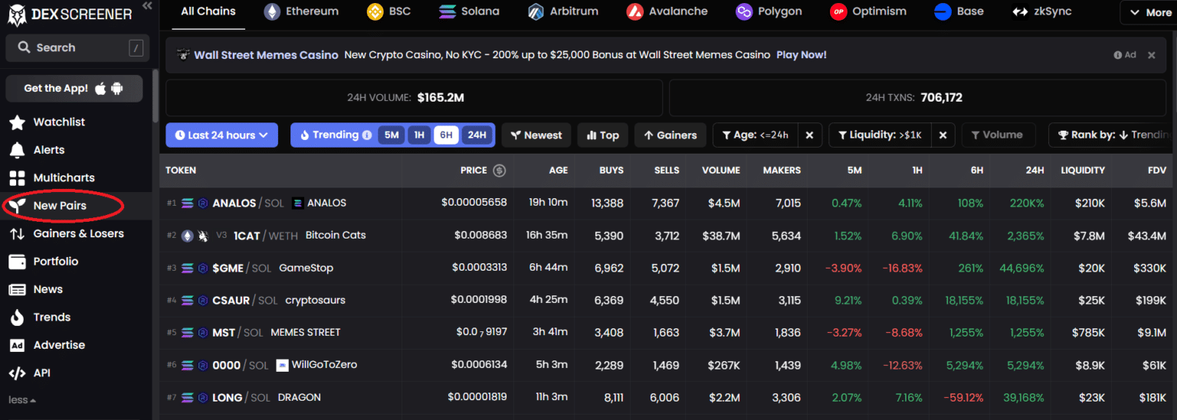Viewport: 1177px width, 420px height.
Task: Sort by the LIQUIDITY column header
Action: coord(1083,171)
